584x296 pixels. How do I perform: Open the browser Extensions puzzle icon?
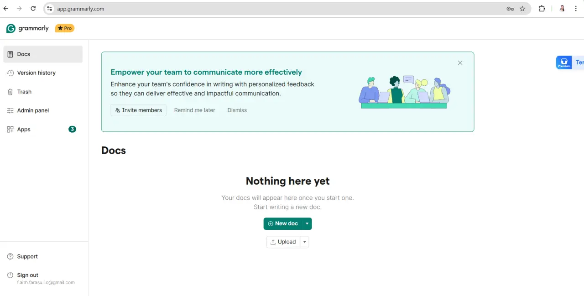point(542,9)
